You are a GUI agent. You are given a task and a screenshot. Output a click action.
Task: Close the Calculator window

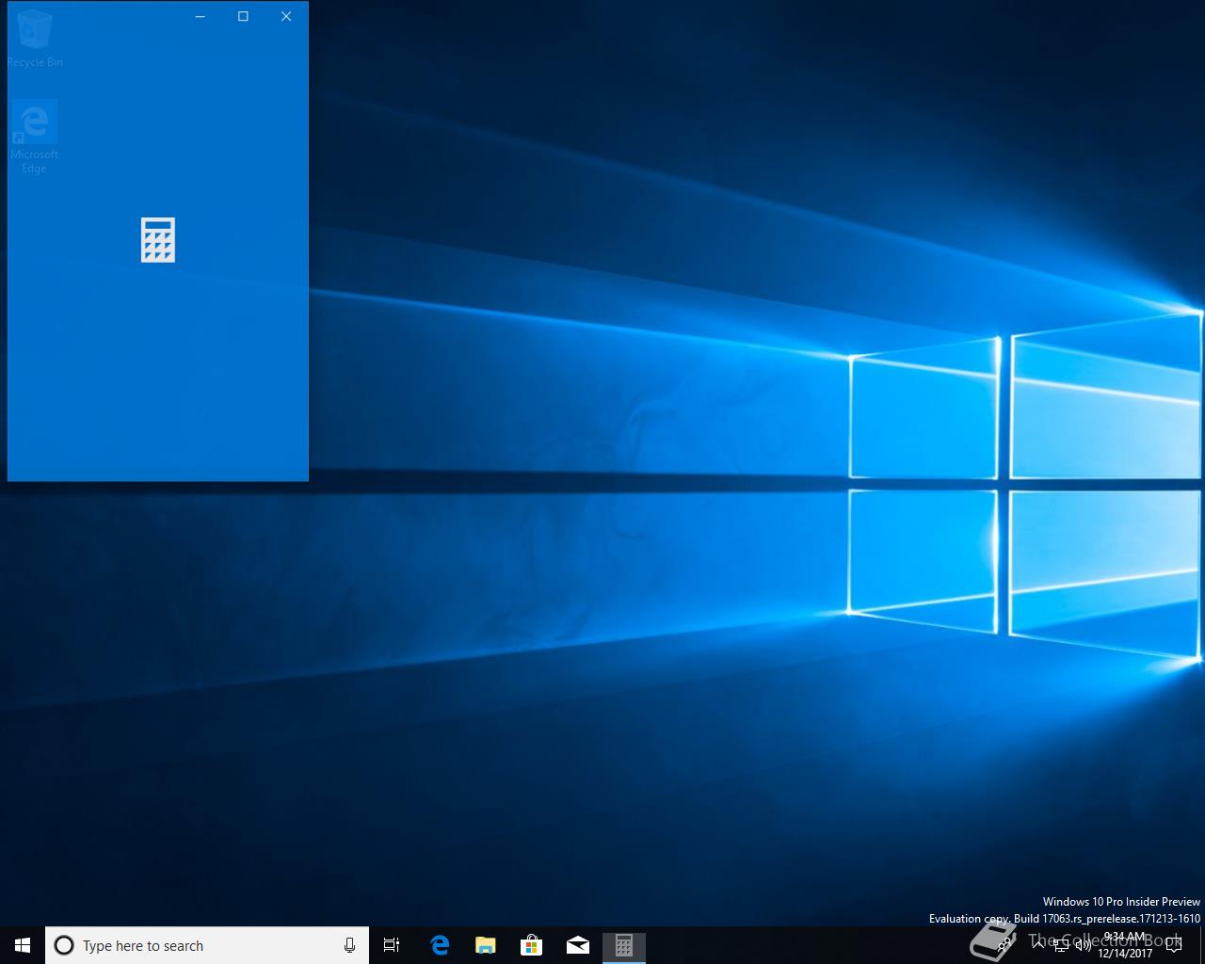click(286, 16)
